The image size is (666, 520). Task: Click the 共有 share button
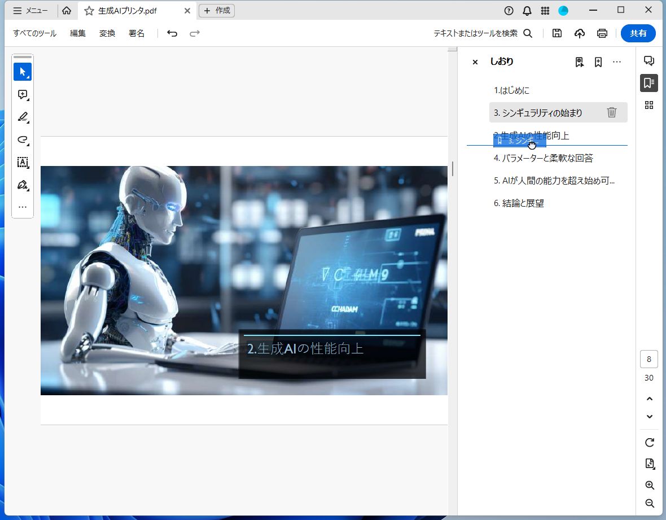(x=638, y=33)
